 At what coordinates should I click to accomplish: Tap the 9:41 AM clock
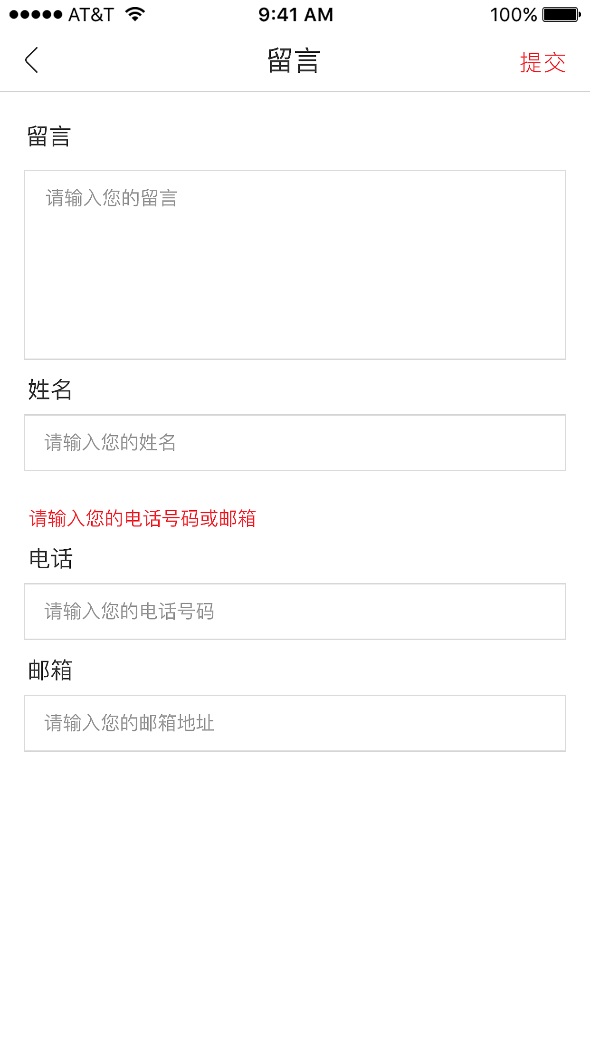[x=295, y=15]
